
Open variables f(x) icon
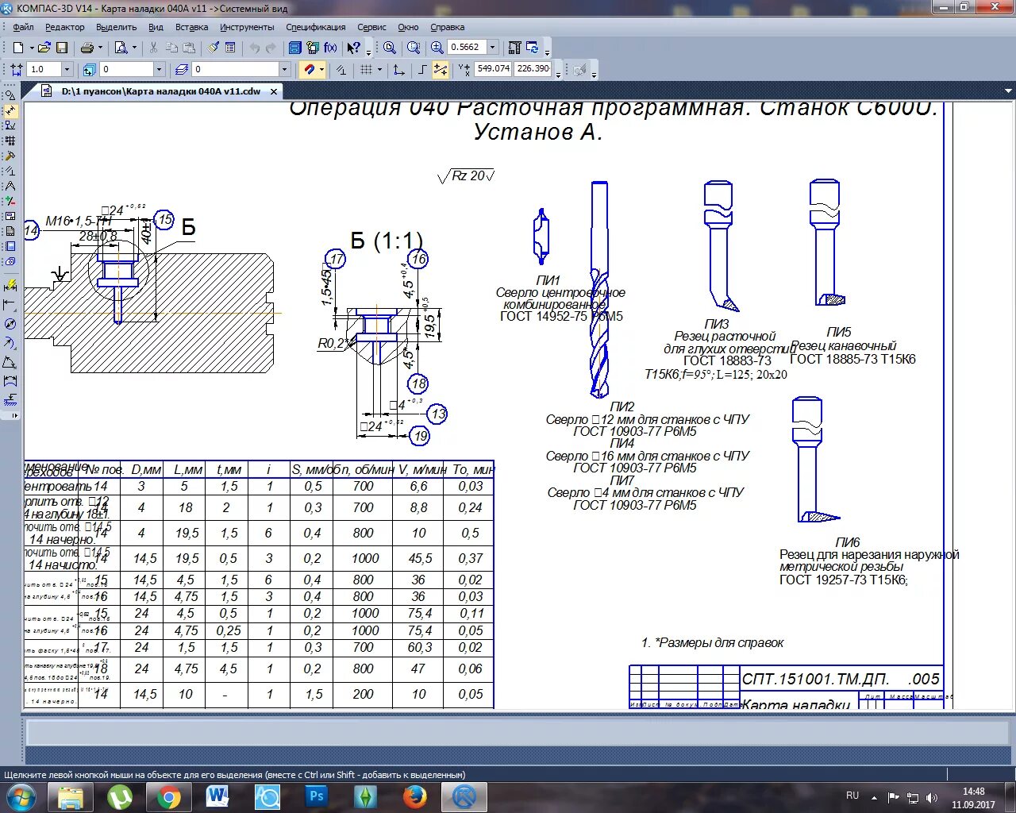[331, 48]
